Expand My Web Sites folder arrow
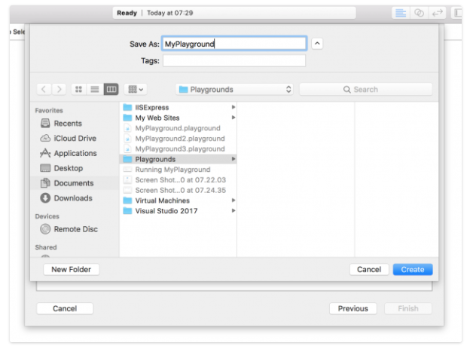Image resolution: width=467 pixels, height=352 pixels. point(233,118)
